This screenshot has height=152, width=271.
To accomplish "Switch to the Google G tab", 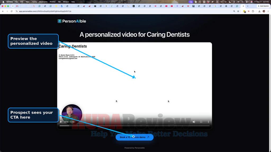I will 215,6.
